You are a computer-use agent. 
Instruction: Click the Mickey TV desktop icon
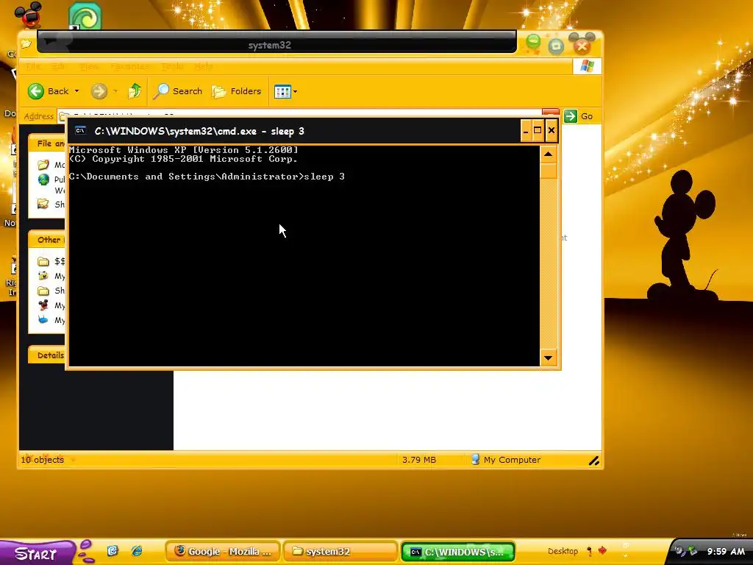coord(28,15)
